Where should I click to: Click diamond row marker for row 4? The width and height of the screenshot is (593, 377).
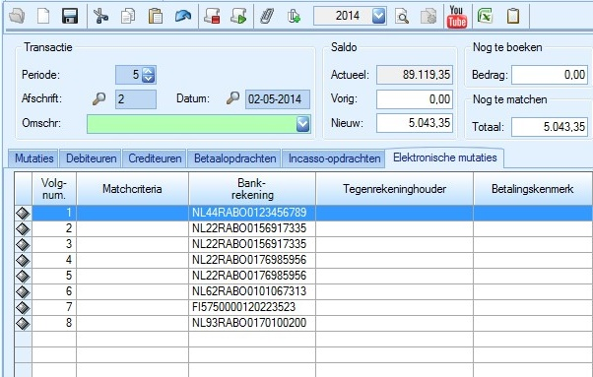[23, 260]
